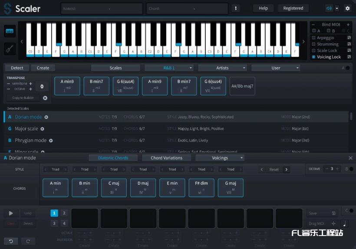This screenshot has width=356, height=249.
Task: Disable the Voicing Lock checkbox
Action: pyautogui.click(x=314, y=57)
